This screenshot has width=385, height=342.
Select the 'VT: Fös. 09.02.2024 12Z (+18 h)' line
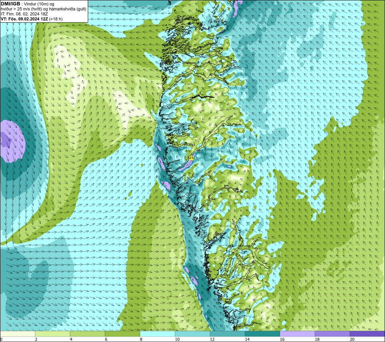click(x=32, y=19)
